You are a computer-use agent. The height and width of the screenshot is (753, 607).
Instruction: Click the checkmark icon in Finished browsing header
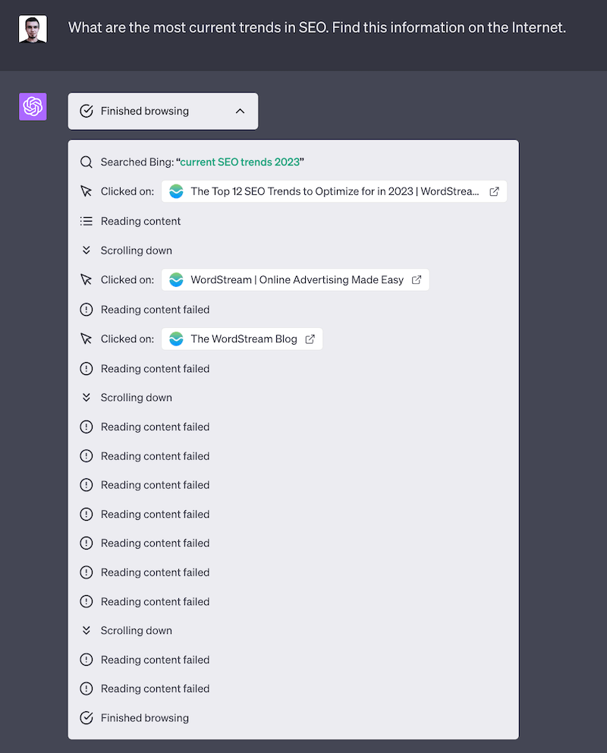click(86, 111)
